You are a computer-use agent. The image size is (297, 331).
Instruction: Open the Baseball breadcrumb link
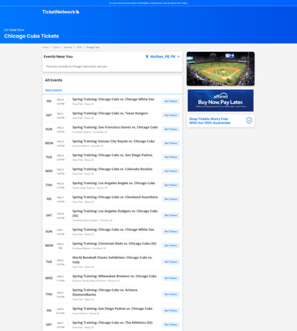tap(68, 47)
